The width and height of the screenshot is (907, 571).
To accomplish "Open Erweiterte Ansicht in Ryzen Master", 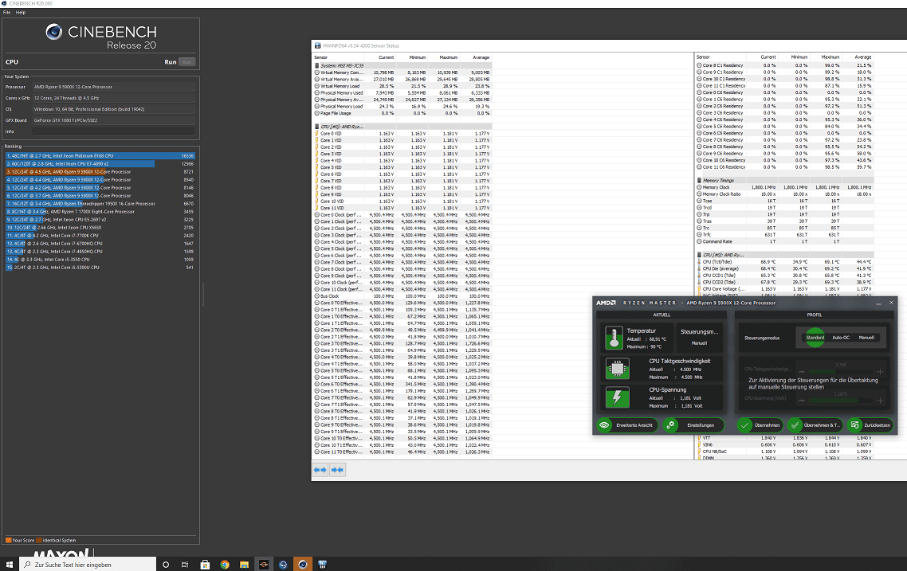I will 627,425.
